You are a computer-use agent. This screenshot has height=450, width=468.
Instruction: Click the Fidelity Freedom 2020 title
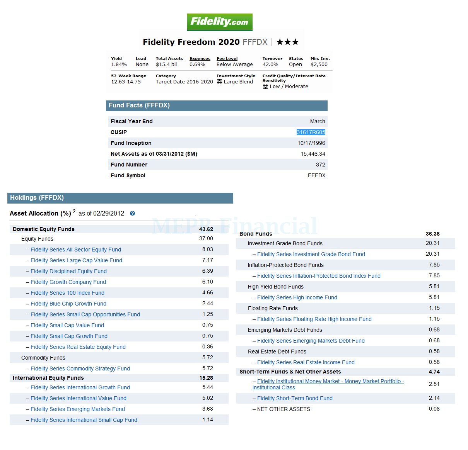tap(191, 42)
